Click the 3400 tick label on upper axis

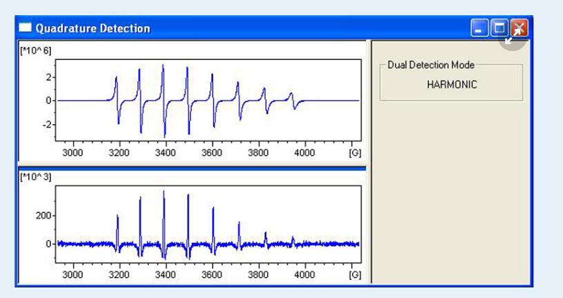tap(165, 153)
